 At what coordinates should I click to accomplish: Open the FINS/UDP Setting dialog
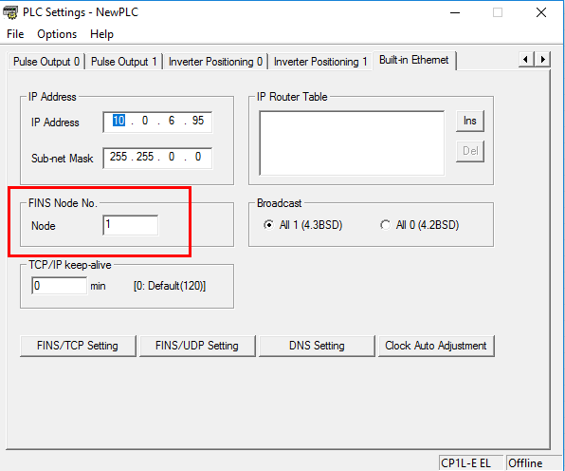(x=197, y=346)
